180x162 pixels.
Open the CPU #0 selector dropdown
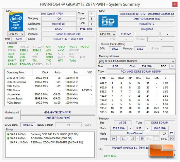click(x=16, y=34)
